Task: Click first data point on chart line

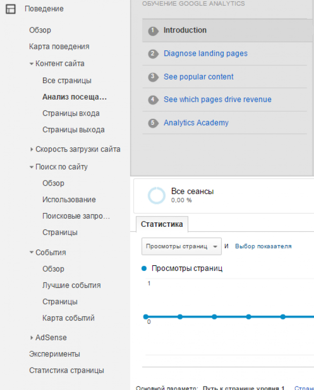Action: pos(146,317)
